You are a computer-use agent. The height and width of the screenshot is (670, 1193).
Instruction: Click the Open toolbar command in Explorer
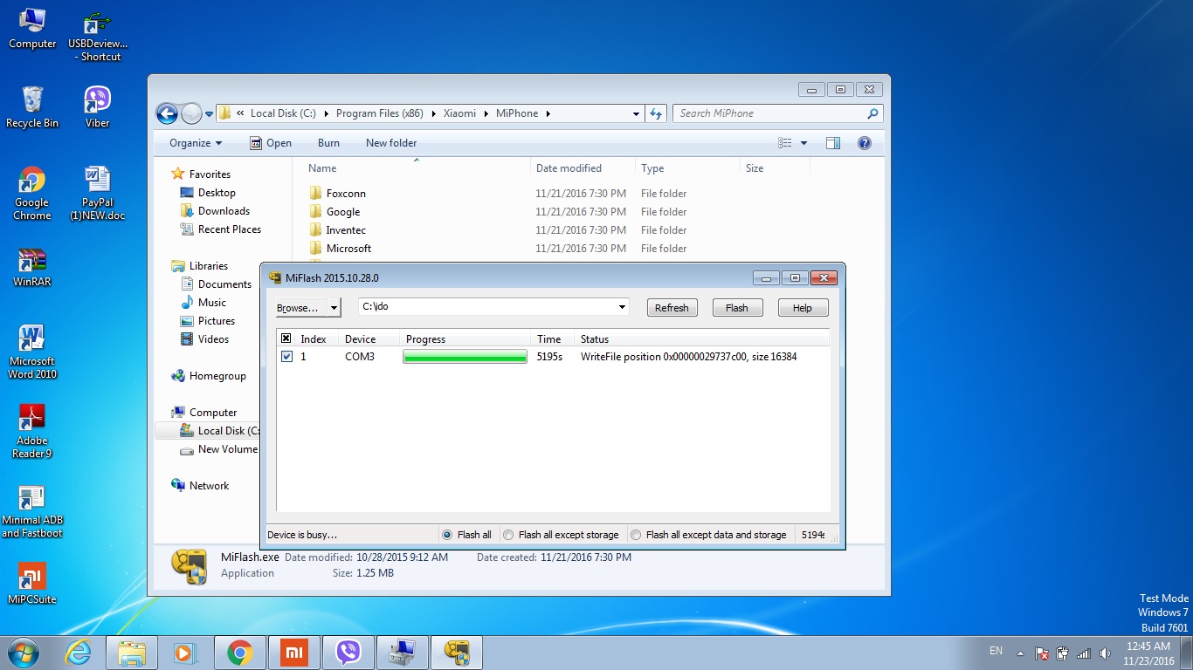(271, 143)
